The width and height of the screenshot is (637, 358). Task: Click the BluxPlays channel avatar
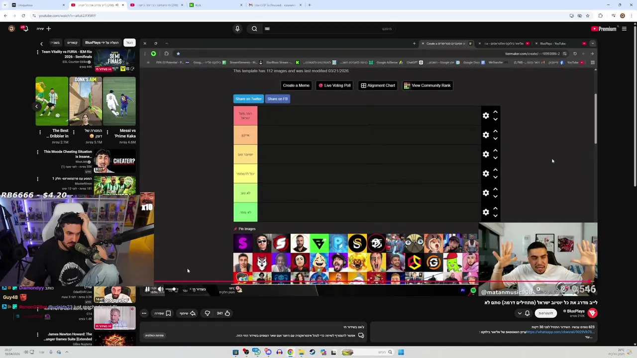pos(592,313)
